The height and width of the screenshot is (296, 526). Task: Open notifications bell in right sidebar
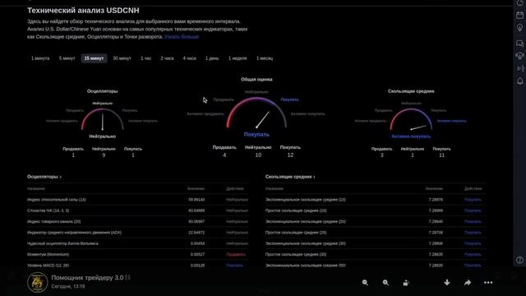coord(519,81)
